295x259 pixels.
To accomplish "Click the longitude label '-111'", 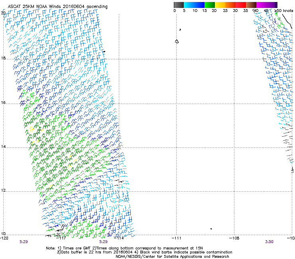I will point(177,238).
